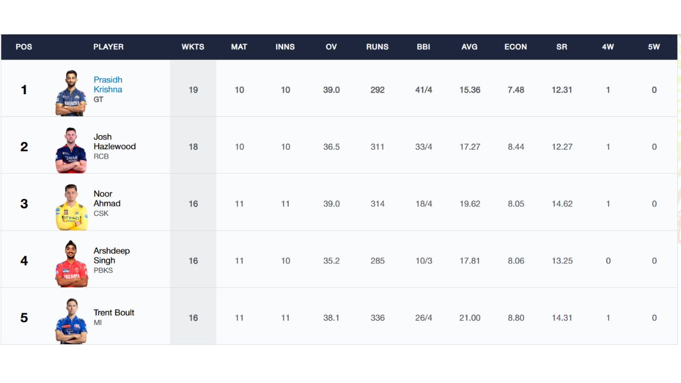Open the Prasidh Krishna name link
The image size is (681, 383).
[x=108, y=85]
